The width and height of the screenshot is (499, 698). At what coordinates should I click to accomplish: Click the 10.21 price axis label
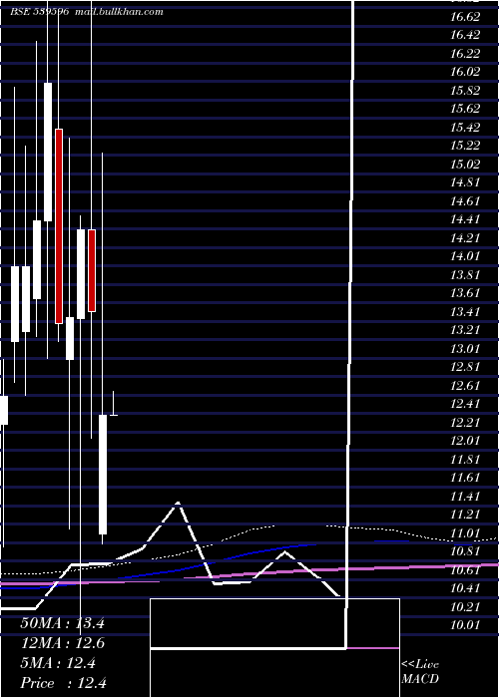tap(466, 607)
